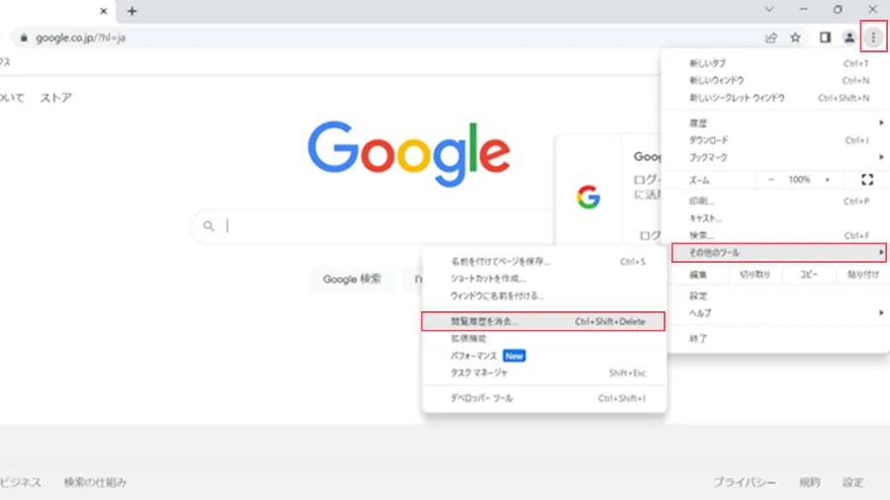Expand その他のツール submenu

779,252
